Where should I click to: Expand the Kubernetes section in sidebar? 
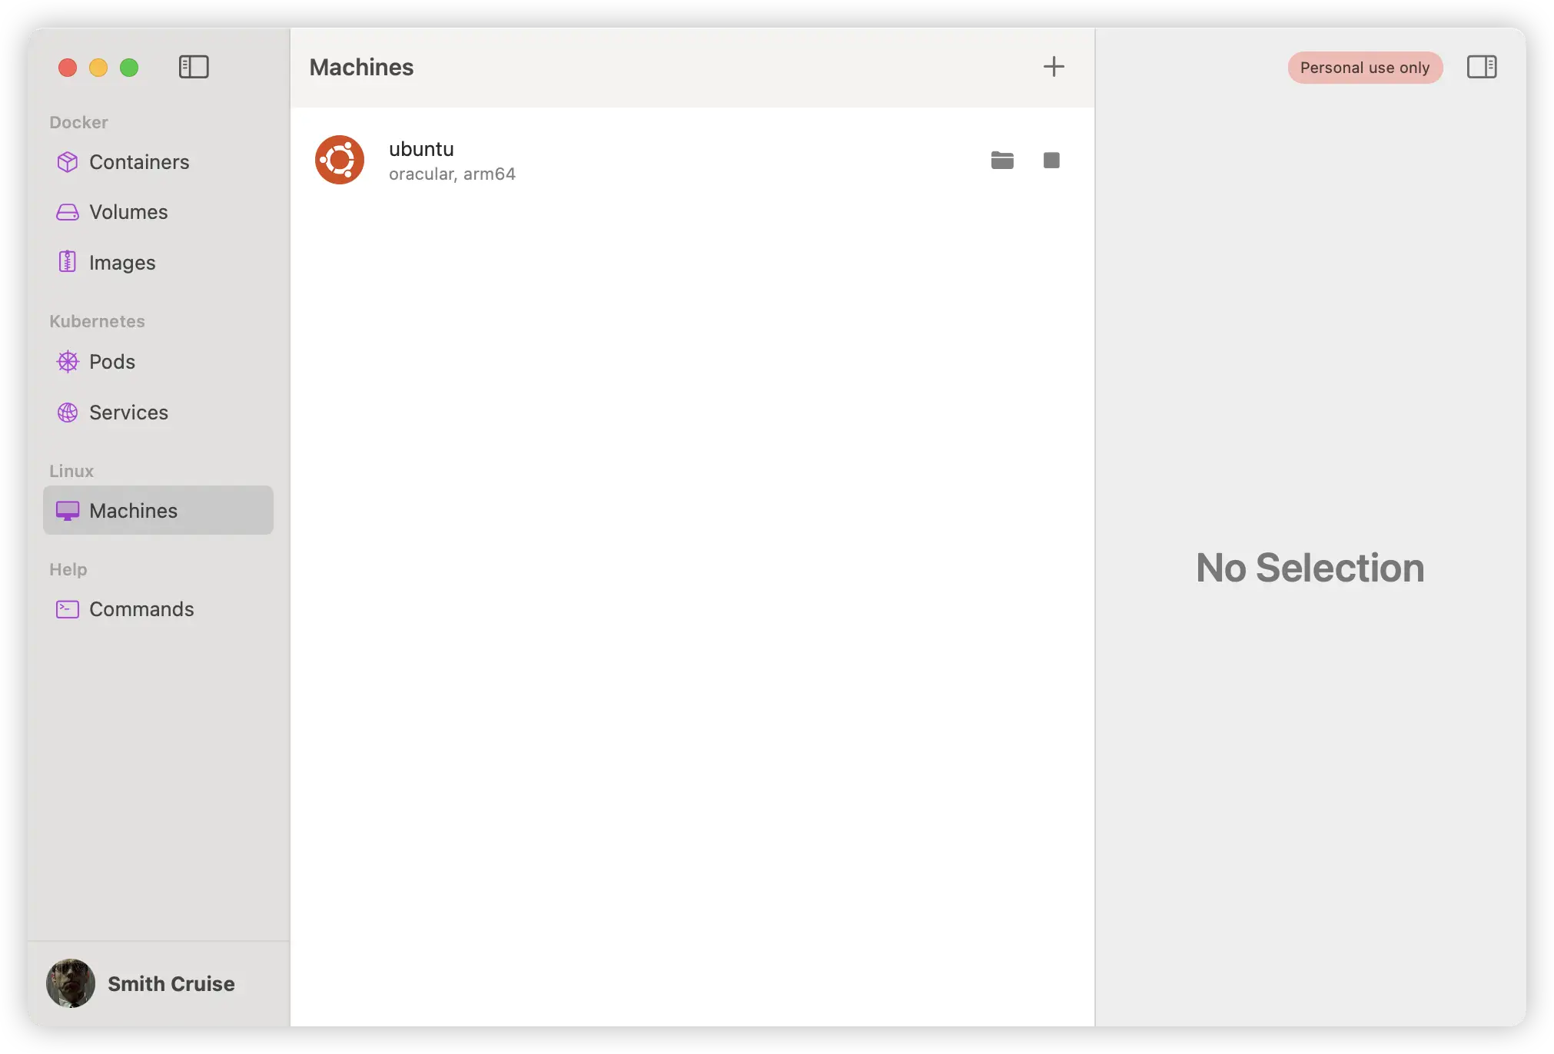[97, 321]
